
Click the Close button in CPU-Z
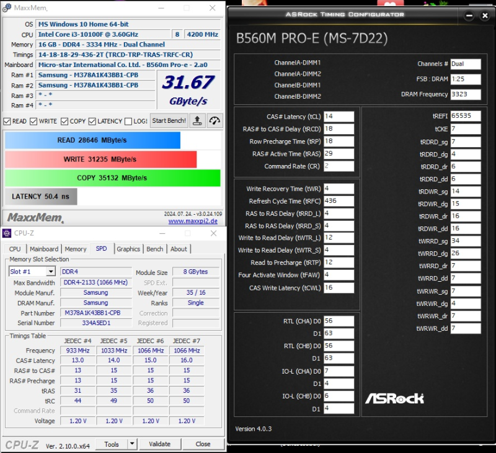(203, 444)
